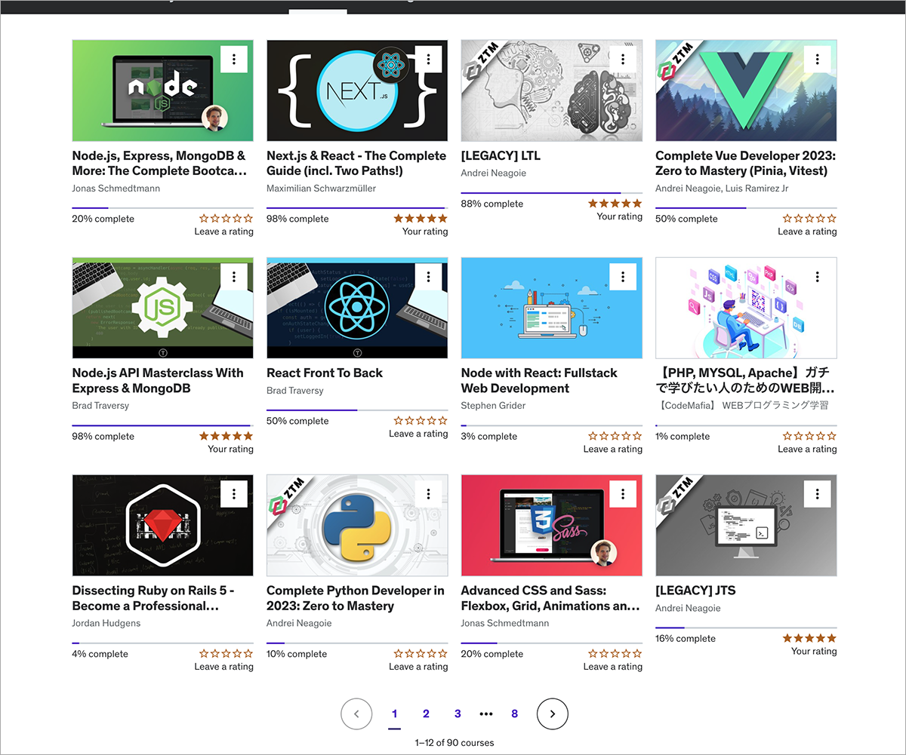Open Advanced CSS and Sass course thumbnail
The image size is (906, 755).
click(551, 525)
